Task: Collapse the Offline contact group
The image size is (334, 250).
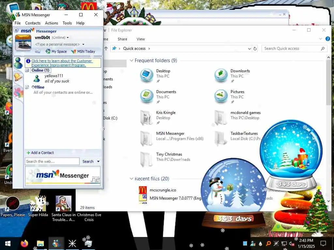Action: tap(27, 87)
